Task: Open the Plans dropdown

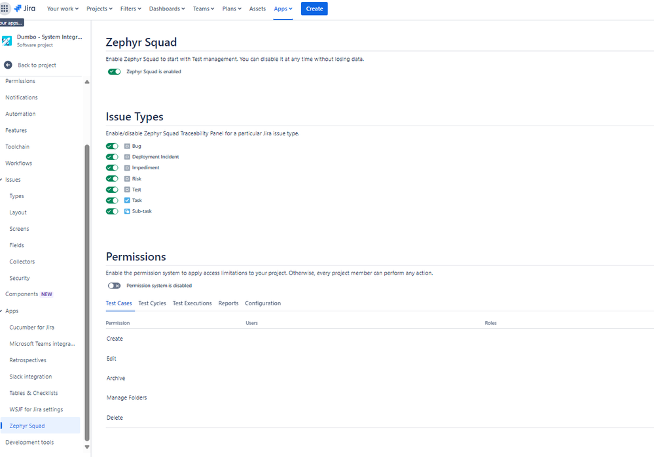Action: tap(232, 8)
